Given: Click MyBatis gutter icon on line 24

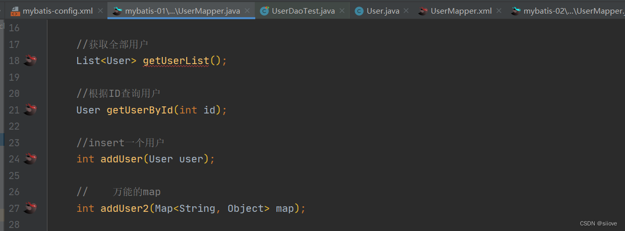Looking at the screenshot, I should 30,159.
